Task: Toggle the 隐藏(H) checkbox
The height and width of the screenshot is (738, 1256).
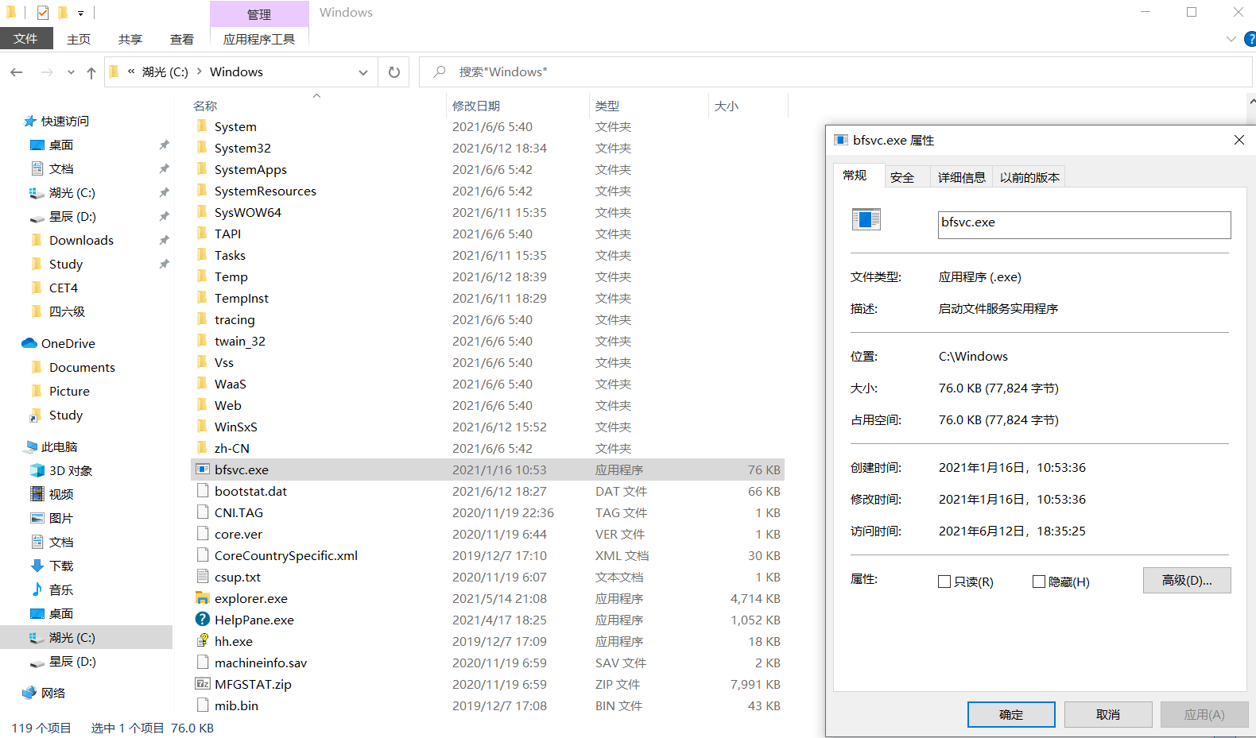Action: pos(1039,582)
